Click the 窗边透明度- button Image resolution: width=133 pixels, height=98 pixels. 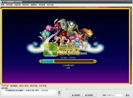click(x=89, y=95)
